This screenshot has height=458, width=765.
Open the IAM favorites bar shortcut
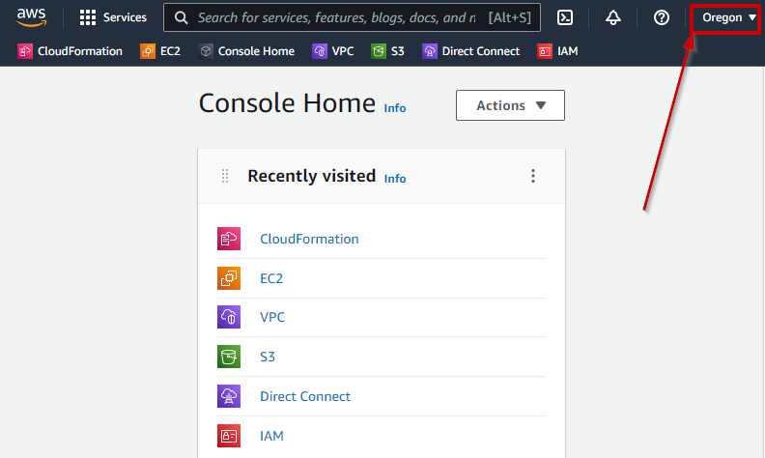[557, 51]
